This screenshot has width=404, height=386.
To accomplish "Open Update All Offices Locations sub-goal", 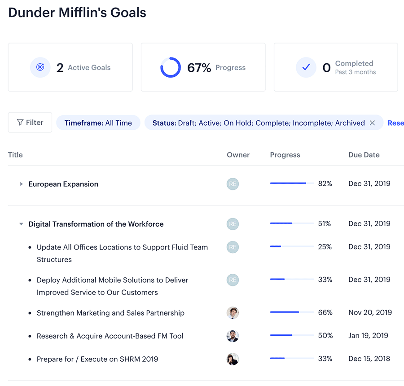I will pyautogui.click(x=122, y=253).
